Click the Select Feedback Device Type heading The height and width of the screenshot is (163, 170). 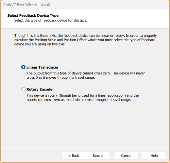(33, 15)
